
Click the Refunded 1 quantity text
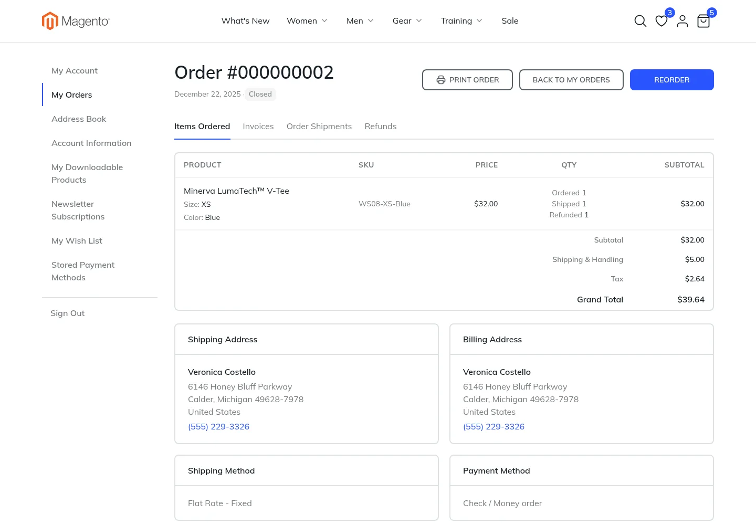(x=569, y=215)
